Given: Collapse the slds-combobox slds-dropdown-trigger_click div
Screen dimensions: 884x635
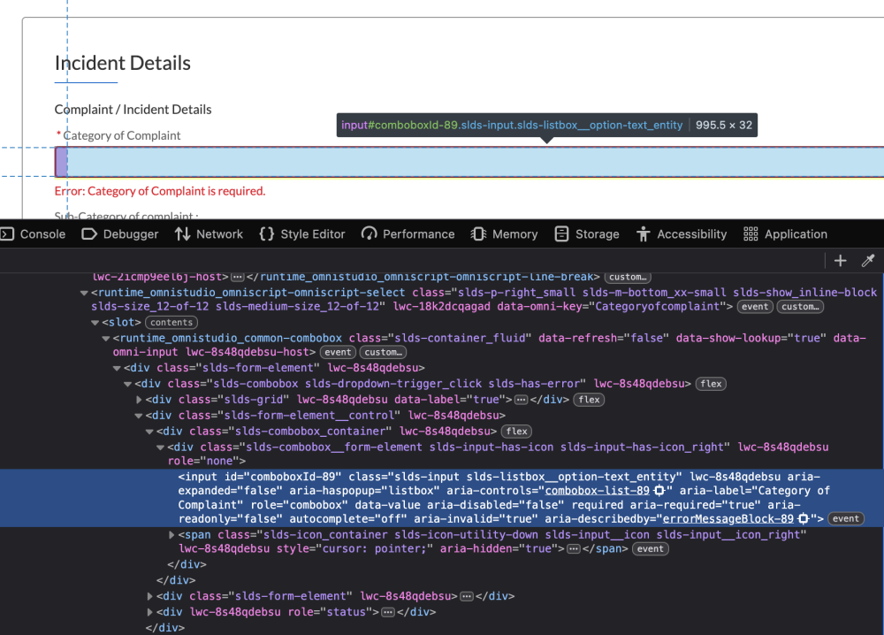Looking at the screenshot, I should 127,384.
